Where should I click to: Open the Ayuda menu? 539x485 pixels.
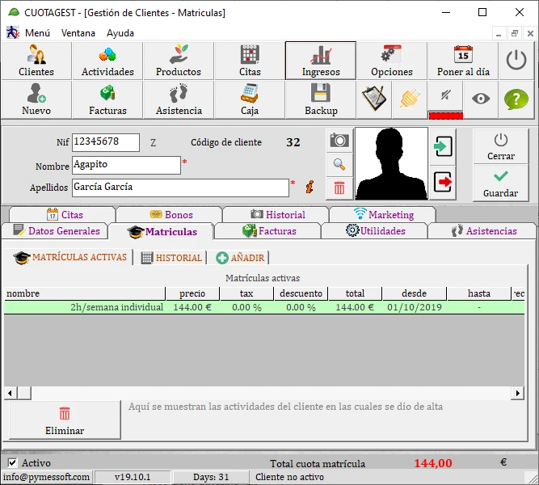click(120, 33)
